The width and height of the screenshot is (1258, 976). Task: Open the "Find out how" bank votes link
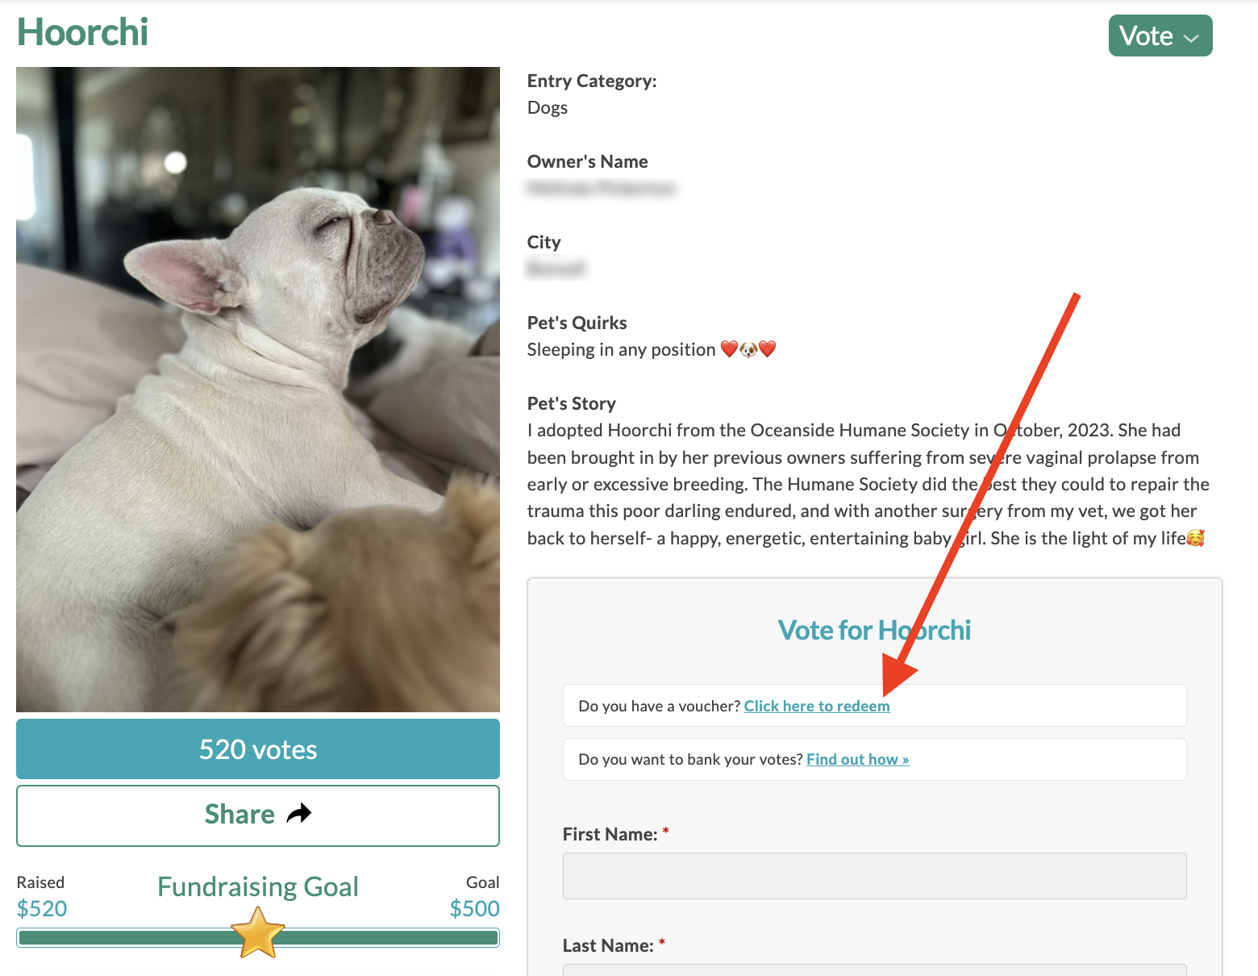857,760
